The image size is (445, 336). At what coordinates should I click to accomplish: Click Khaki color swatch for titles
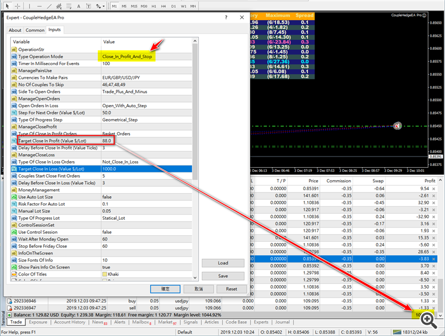click(x=105, y=274)
